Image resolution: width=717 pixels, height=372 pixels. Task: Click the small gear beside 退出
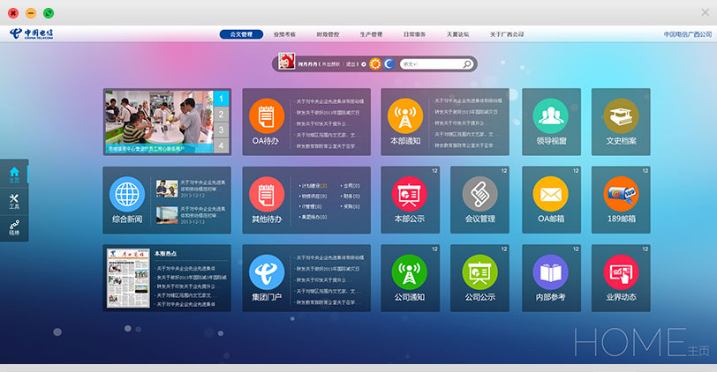tap(364, 64)
